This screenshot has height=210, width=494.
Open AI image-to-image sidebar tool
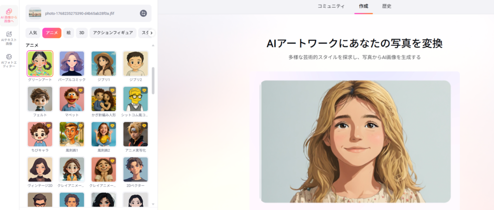(9, 15)
